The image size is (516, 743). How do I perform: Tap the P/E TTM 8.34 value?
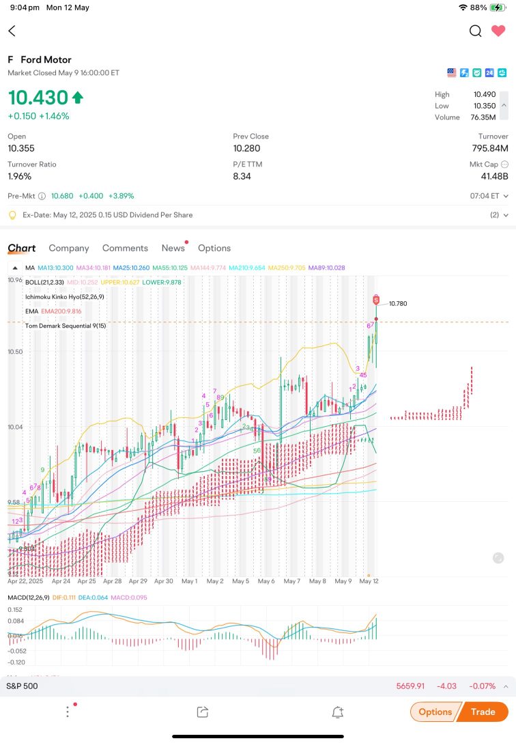click(242, 176)
